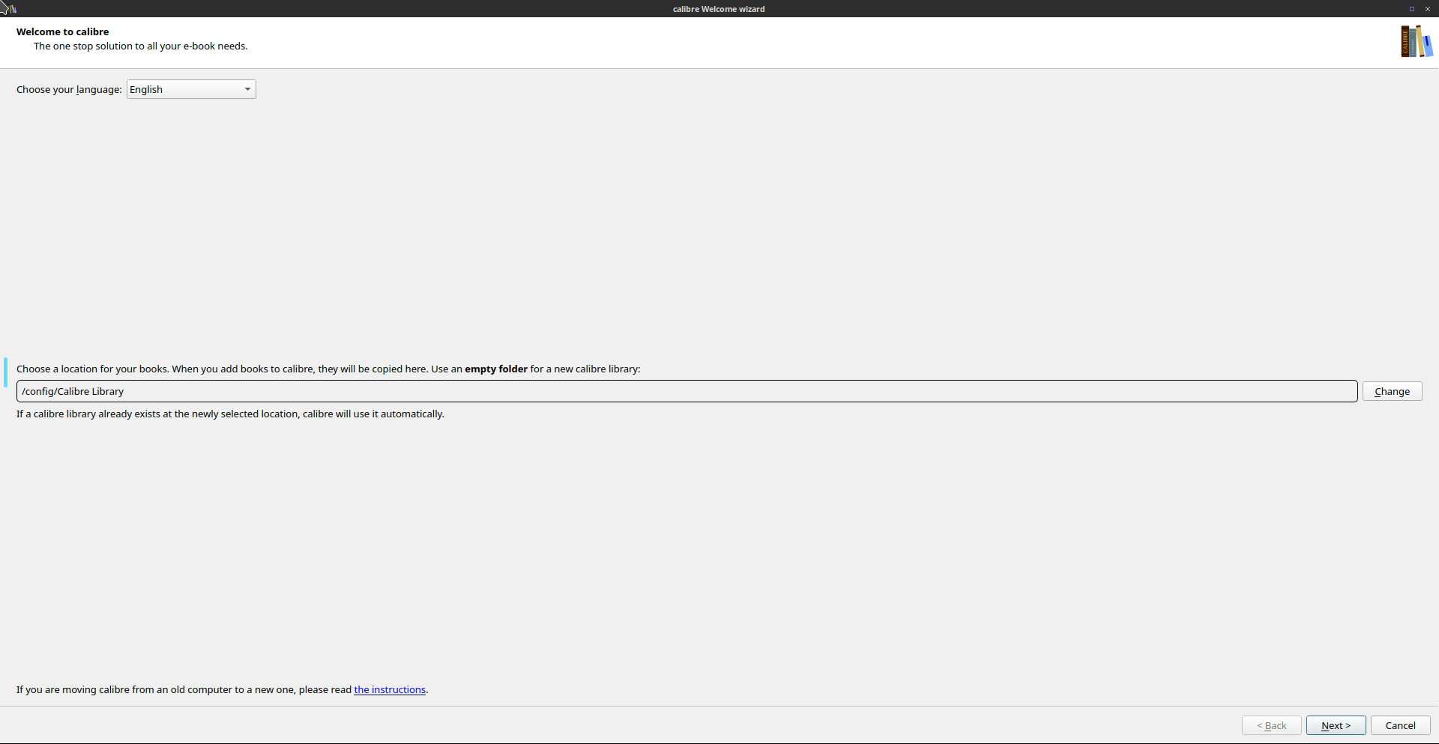Close the calibre Welcome wizard window
Viewport: 1439px width, 744px height.
tap(1427, 9)
